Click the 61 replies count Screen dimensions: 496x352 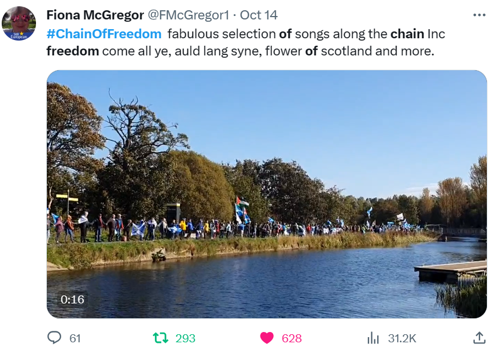pyautogui.click(x=75, y=338)
